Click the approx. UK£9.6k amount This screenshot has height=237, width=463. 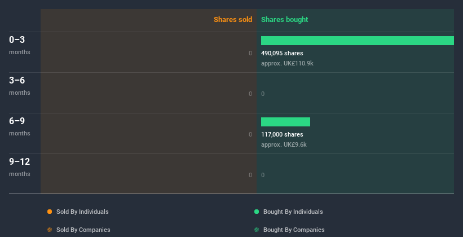pos(284,144)
